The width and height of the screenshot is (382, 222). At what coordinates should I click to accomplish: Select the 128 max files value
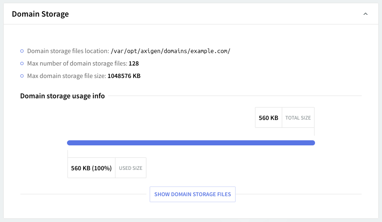[134, 63]
